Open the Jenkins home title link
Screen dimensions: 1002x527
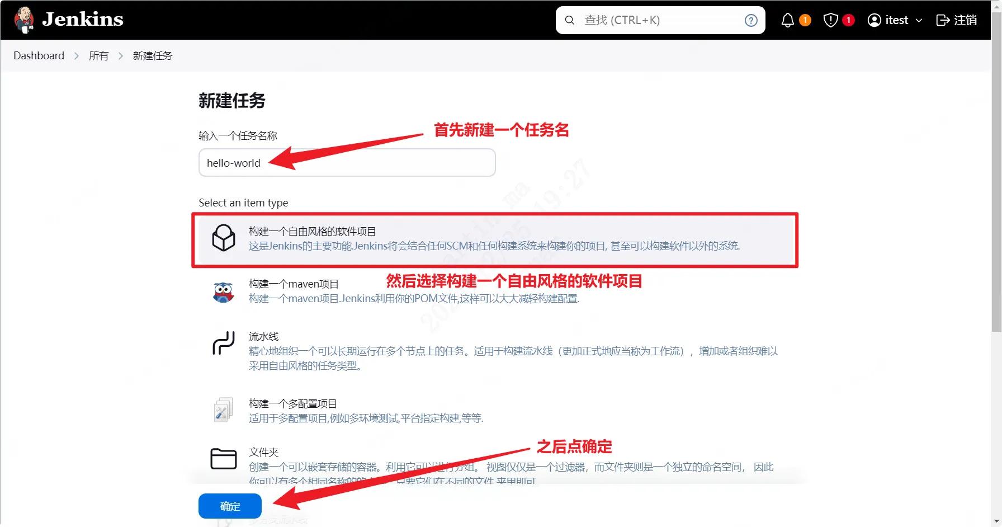pyautogui.click(x=83, y=20)
